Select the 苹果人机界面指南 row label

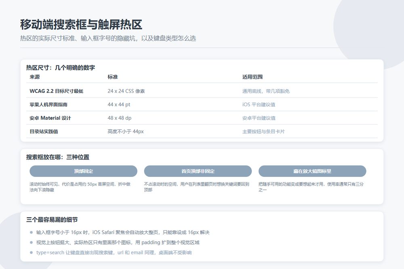(x=48, y=104)
